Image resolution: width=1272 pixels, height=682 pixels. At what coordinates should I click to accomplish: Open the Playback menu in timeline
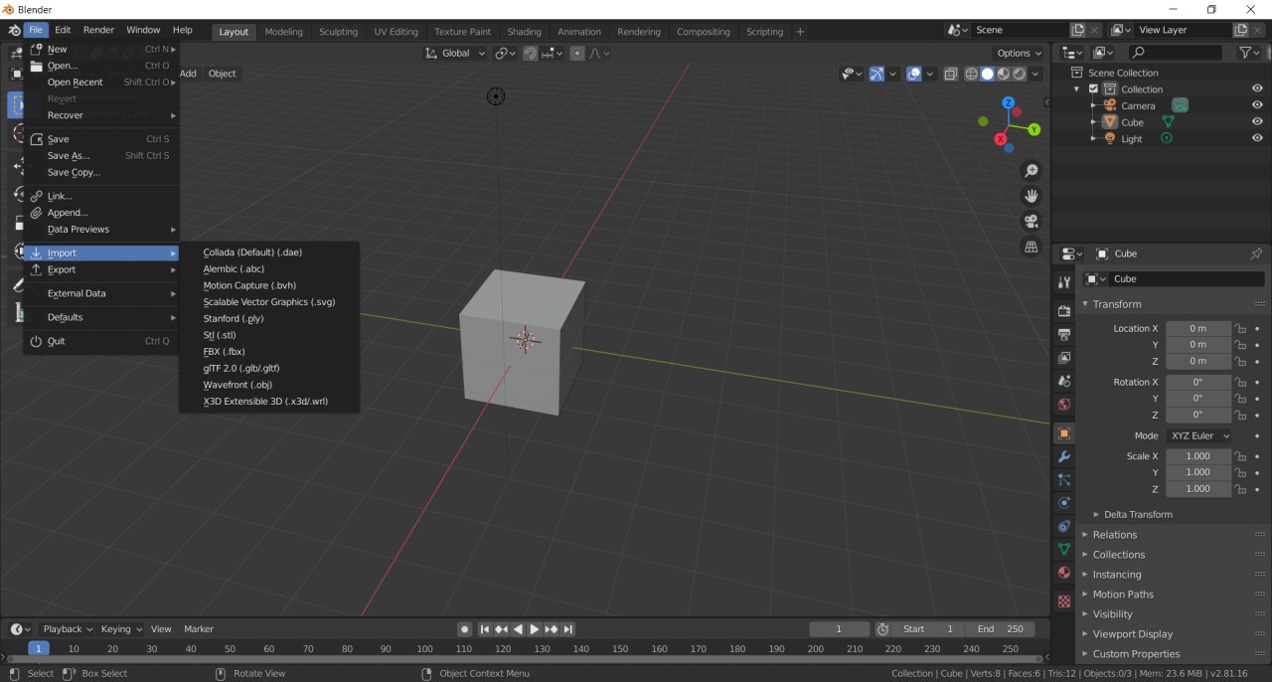coord(68,629)
